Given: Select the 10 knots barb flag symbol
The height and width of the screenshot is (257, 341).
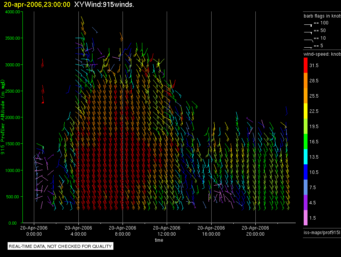Looking at the screenshot, I should coord(308,39).
